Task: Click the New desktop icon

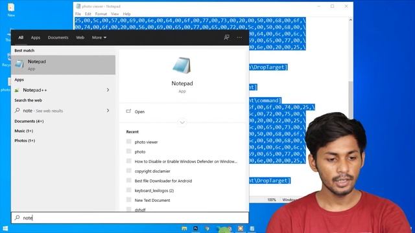Action: coord(11,10)
